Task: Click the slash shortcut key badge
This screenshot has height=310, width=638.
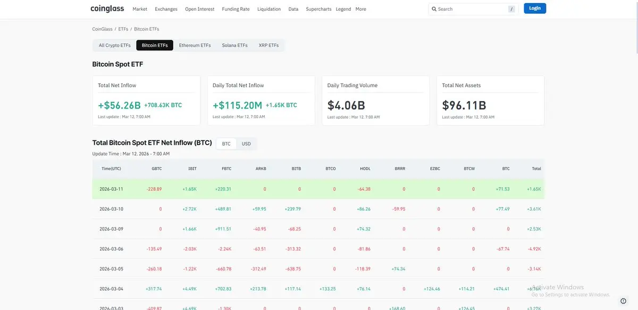Action: (511, 9)
